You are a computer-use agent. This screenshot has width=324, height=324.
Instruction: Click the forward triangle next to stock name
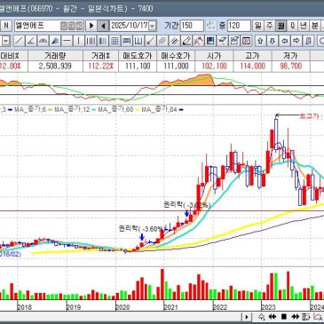[x=91, y=26]
